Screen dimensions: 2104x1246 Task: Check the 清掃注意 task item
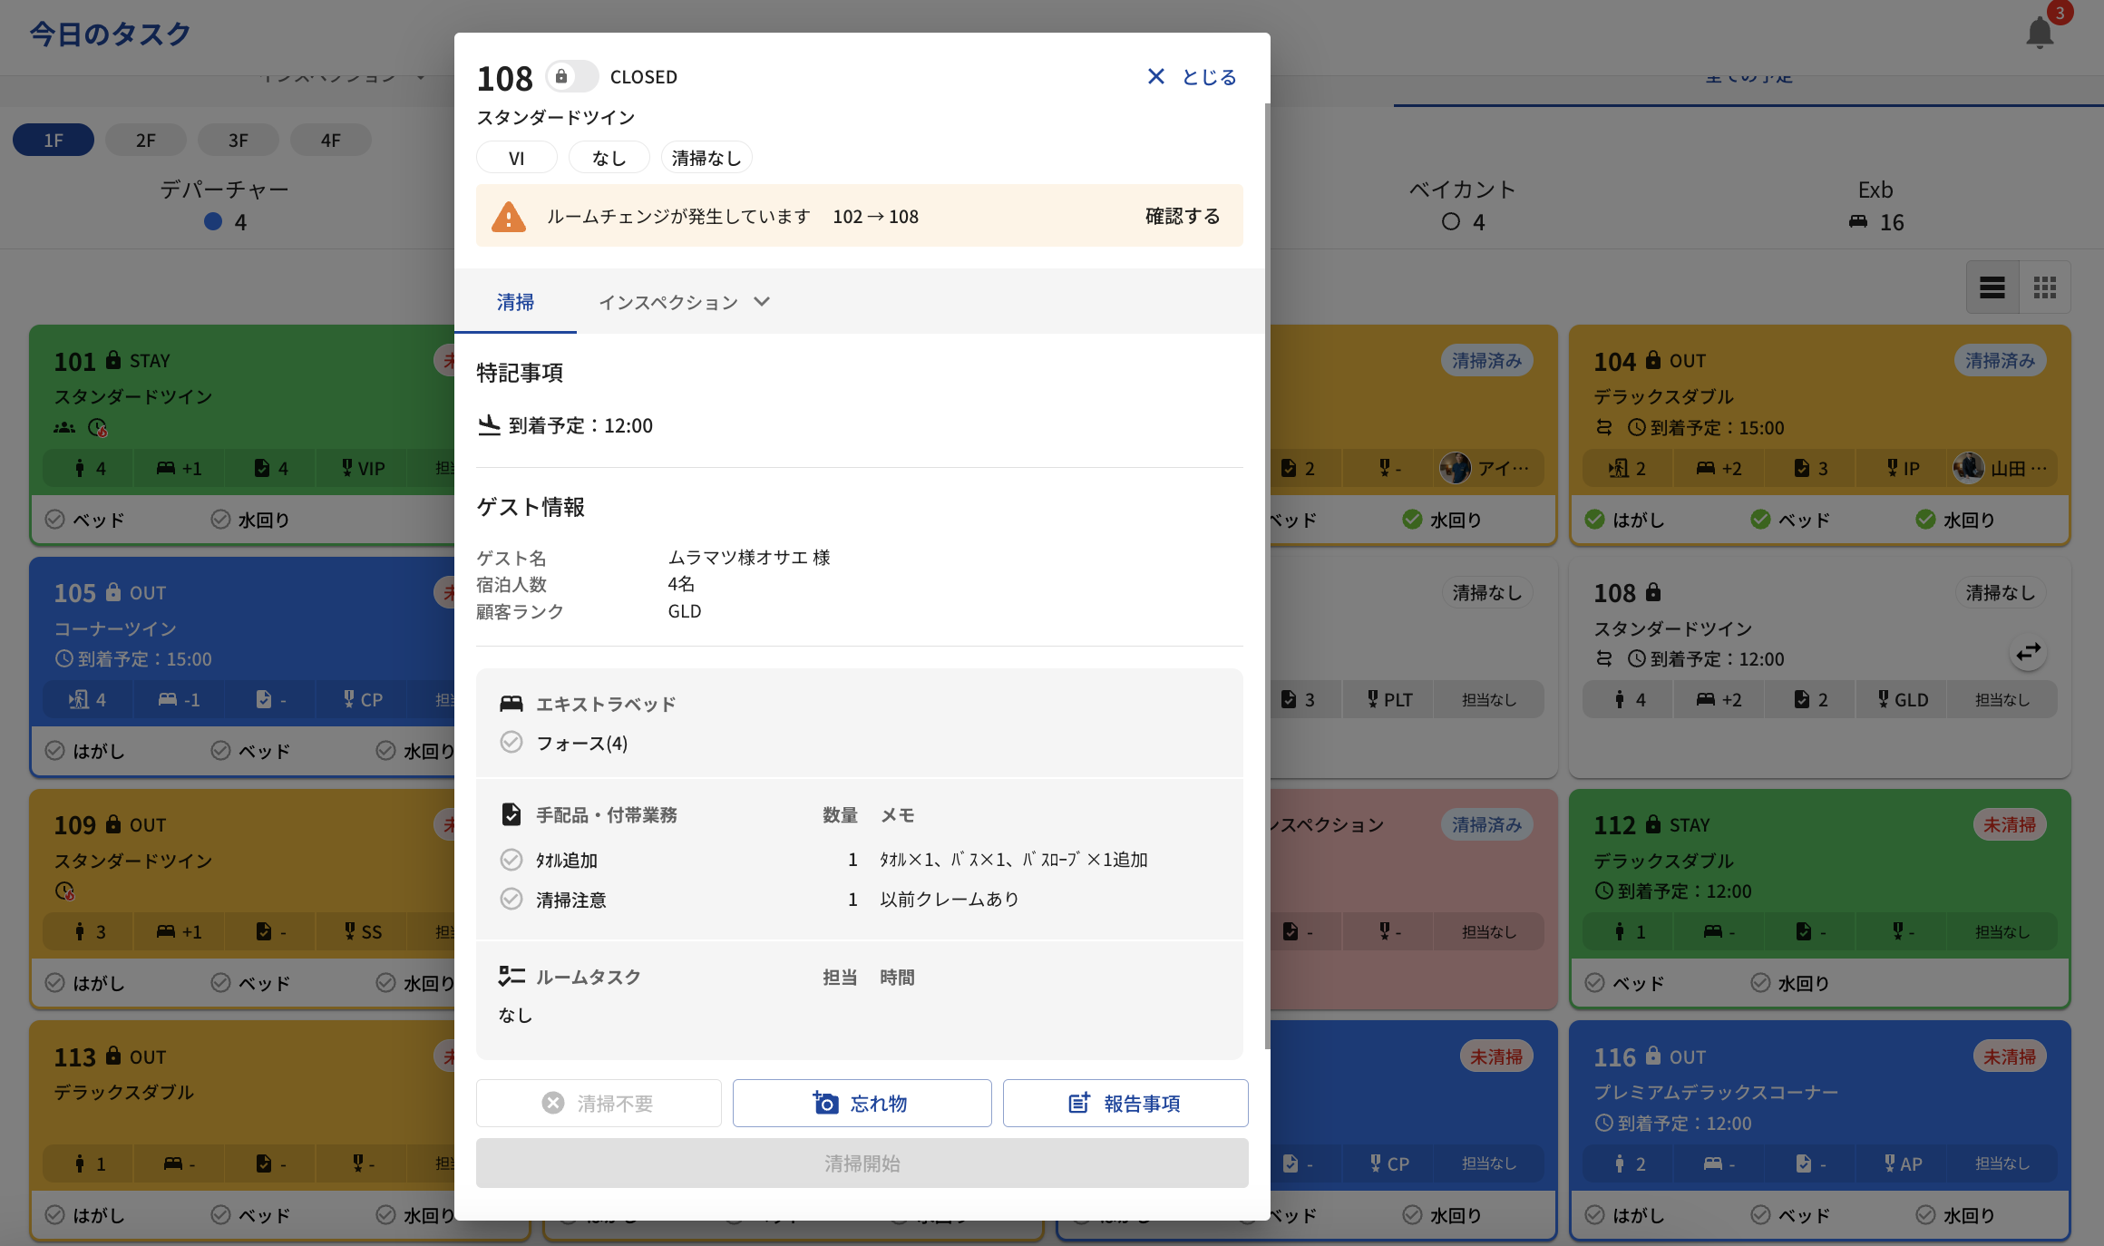click(x=511, y=900)
